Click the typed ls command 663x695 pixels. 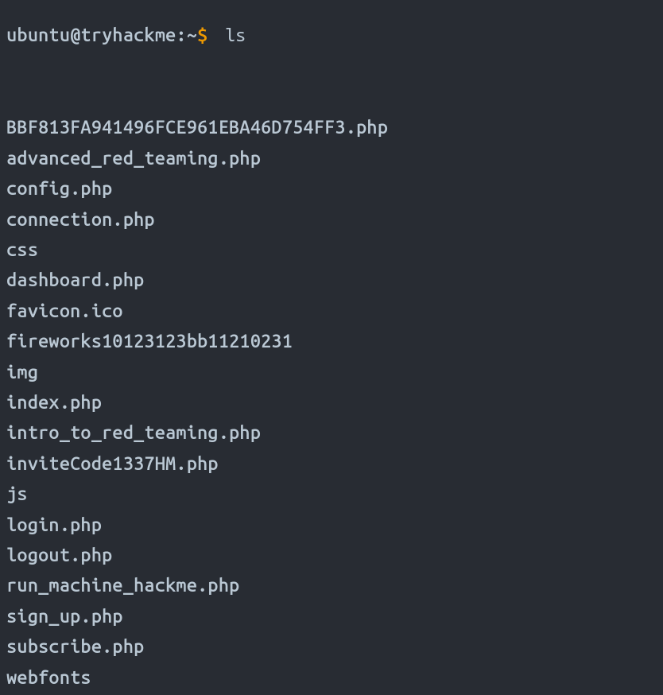tap(235, 36)
